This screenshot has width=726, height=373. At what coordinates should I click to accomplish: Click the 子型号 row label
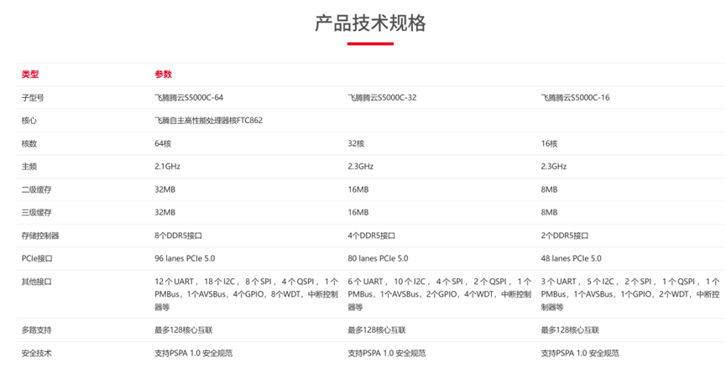(x=33, y=97)
